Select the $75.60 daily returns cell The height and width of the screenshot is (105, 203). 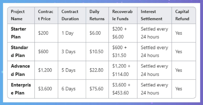pos(96,89)
